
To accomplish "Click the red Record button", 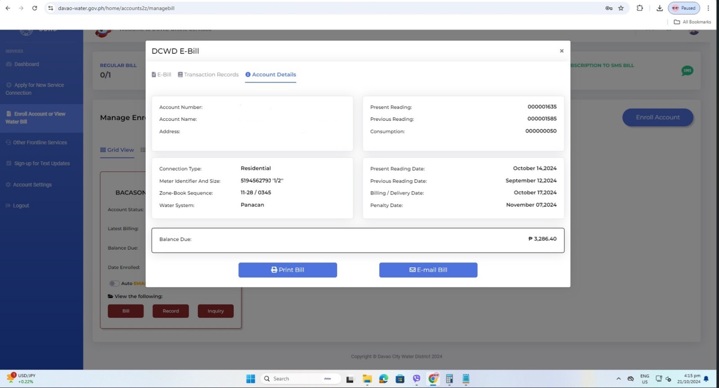I will pos(171,311).
